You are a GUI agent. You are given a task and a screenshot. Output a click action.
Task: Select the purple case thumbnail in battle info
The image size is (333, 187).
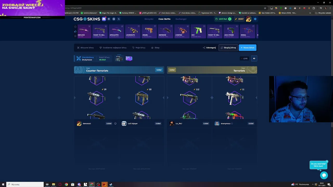click(129, 58)
